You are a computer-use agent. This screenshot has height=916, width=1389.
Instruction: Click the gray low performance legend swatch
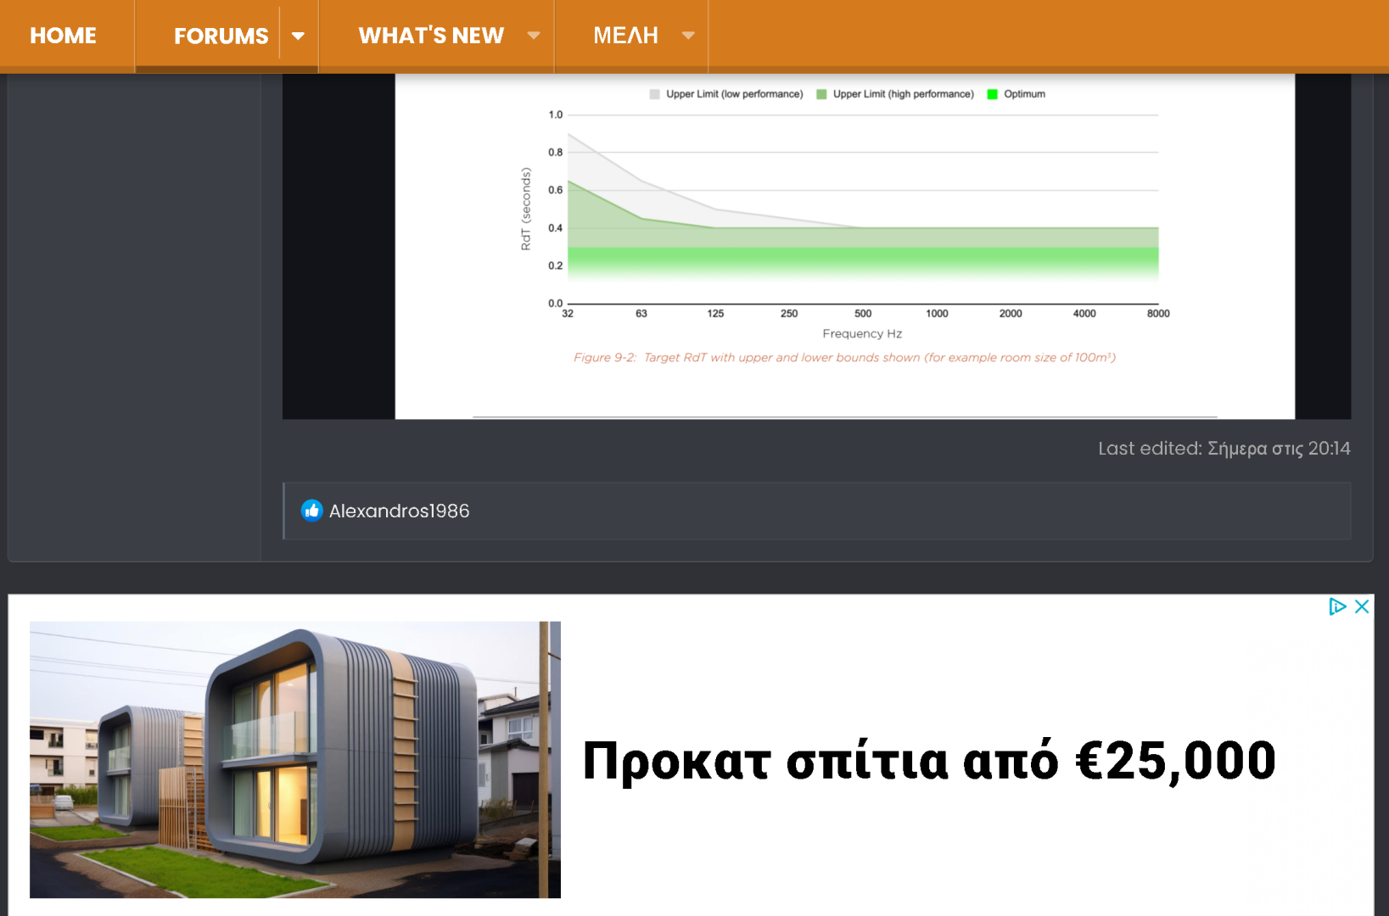(654, 94)
